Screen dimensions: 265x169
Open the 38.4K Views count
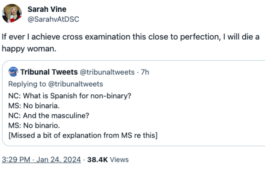[x=108, y=160]
